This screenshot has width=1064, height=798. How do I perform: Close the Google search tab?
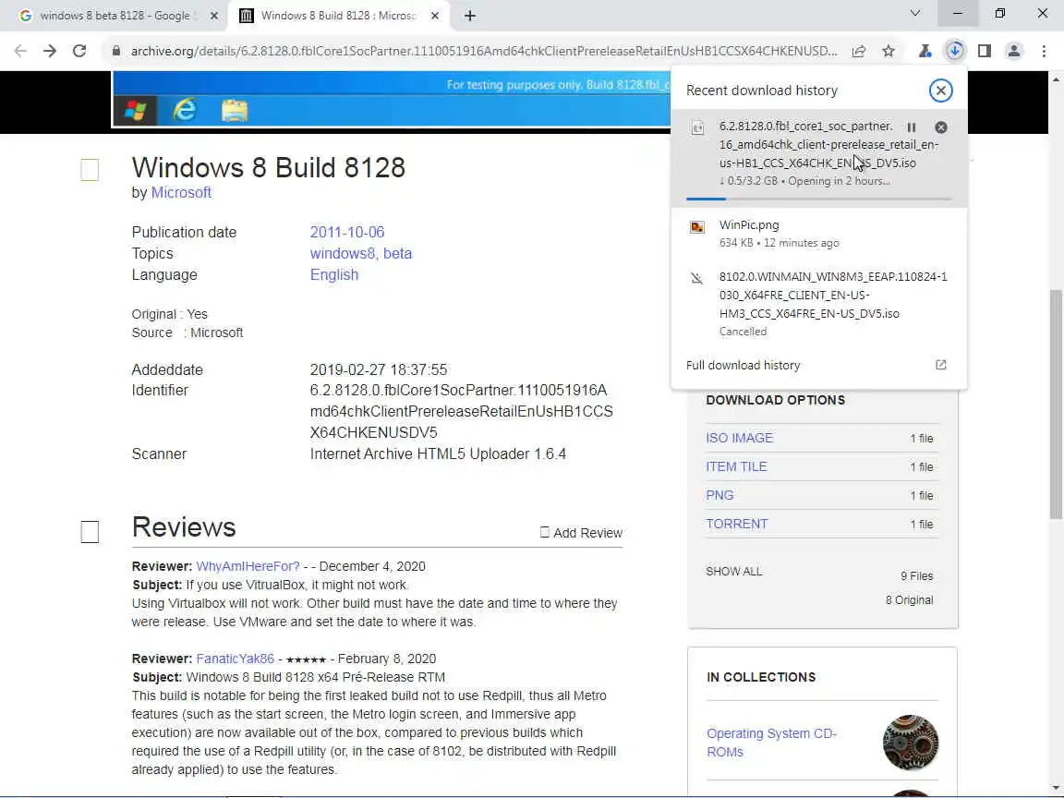click(213, 16)
